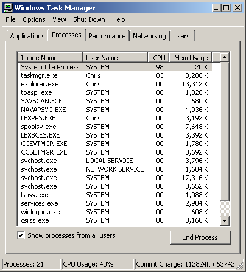Screen dimensions: 246x272
Task: Click the scrollbar up arrow
Action: (x=224, y=57)
